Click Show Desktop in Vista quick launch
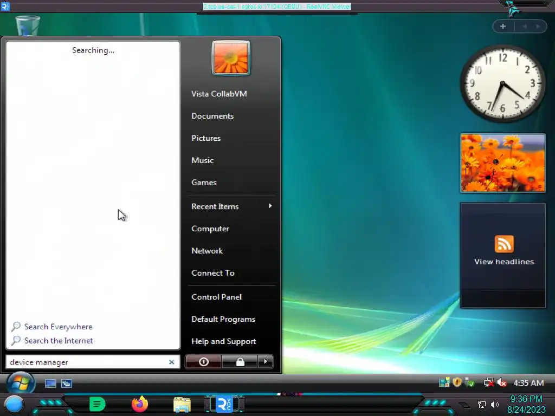 tap(50, 383)
